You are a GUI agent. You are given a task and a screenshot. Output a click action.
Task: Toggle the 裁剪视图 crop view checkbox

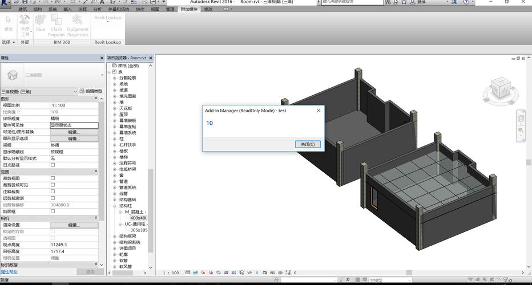[53, 178]
